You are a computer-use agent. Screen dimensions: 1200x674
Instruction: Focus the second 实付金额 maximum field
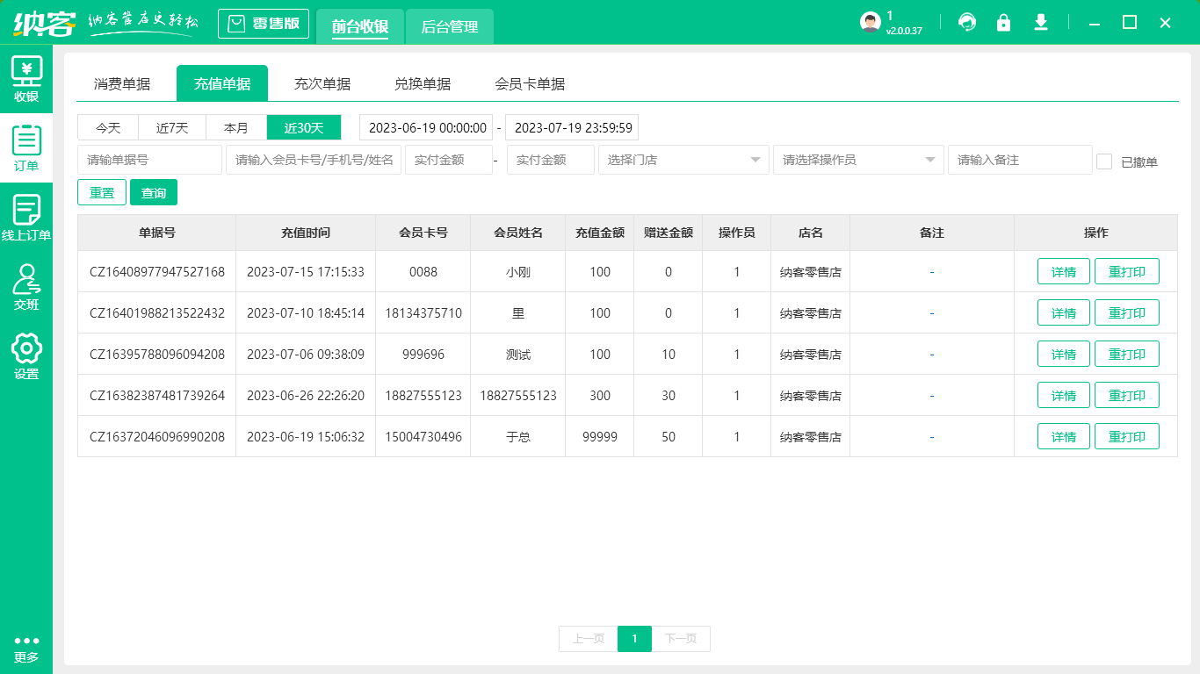[551, 160]
